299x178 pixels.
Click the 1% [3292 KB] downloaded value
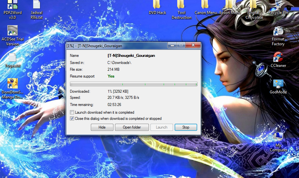pos(118,91)
